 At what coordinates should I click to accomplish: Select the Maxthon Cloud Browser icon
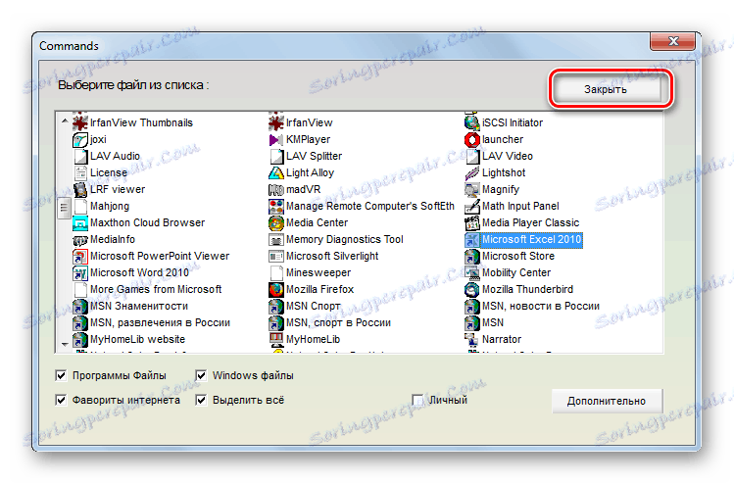pyautogui.click(x=80, y=222)
